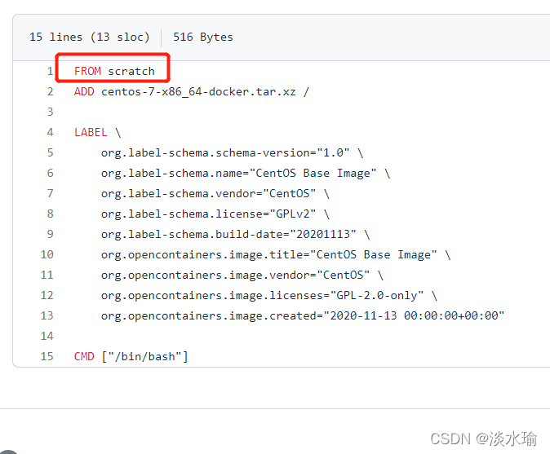The height and width of the screenshot is (454, 550).
Task: Click build-date="20201113" code line
Action: (236, 234)
